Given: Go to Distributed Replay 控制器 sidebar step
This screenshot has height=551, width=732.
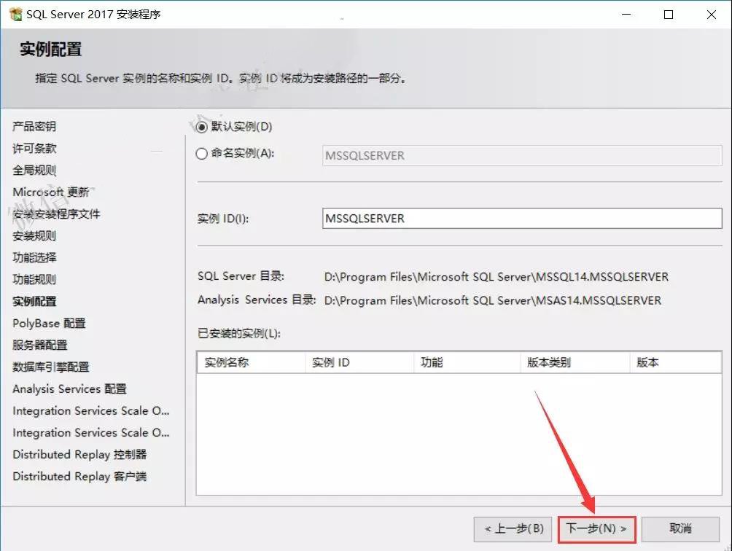Looking at the screenshot, I should (79, 454).
